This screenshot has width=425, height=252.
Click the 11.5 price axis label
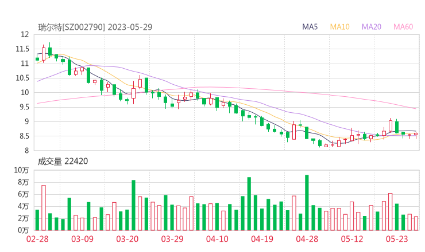coord(22,49)
